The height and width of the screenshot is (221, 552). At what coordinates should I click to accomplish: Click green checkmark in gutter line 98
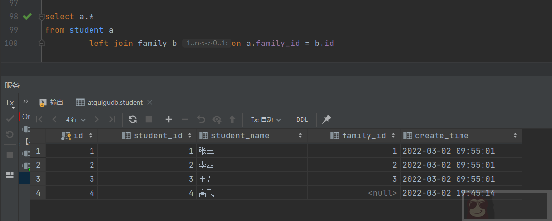click(27, 16)
